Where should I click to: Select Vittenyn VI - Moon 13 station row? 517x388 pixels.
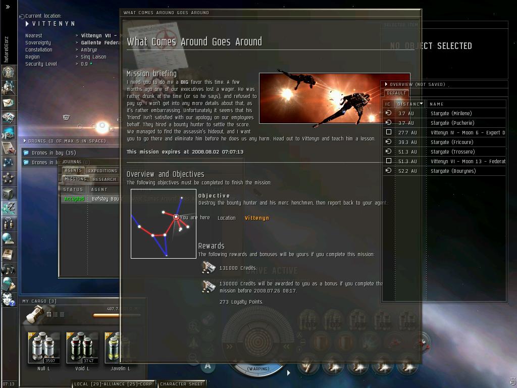point(444,161)
